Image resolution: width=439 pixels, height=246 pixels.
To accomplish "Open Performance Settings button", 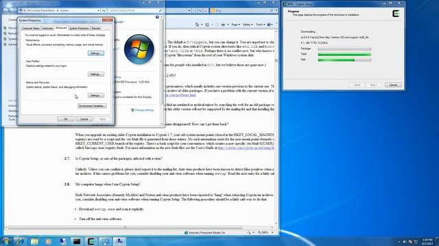I will tap(96, 53).
